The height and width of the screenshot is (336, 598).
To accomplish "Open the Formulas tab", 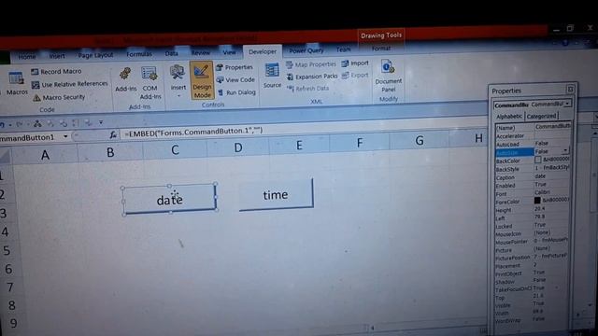I will tap(139, 54).
